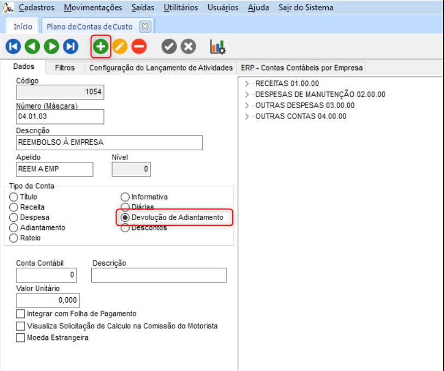Click the previous record arrow
The width and height of the screenshot is (444, 371).
pyautogui.click(x=32, y=47)
